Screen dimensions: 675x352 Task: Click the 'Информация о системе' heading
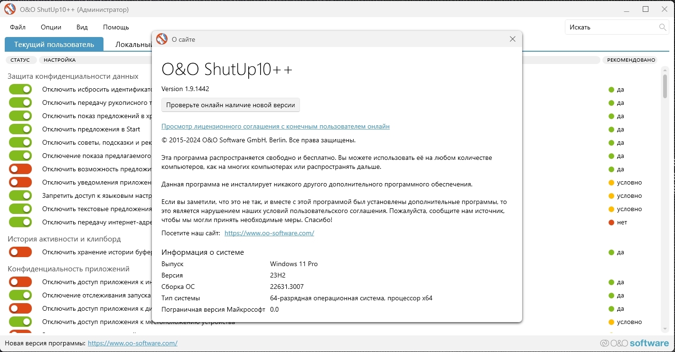click(203, 252)
